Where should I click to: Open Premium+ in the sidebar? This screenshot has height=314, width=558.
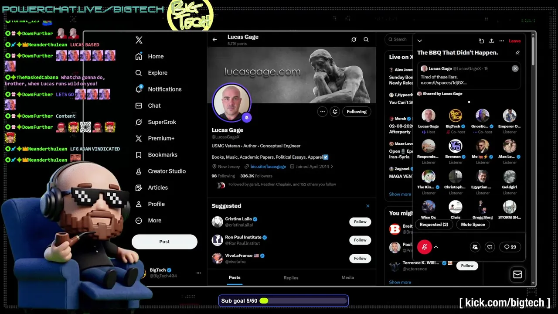point(155,138)
